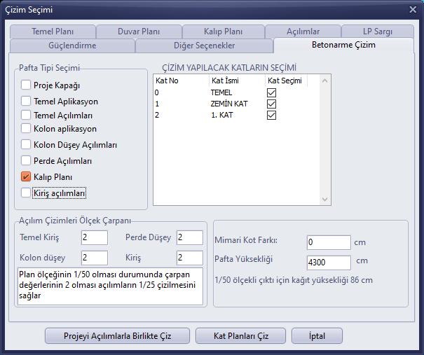Open the LP Sargı tab

click(x=378, y=32)
